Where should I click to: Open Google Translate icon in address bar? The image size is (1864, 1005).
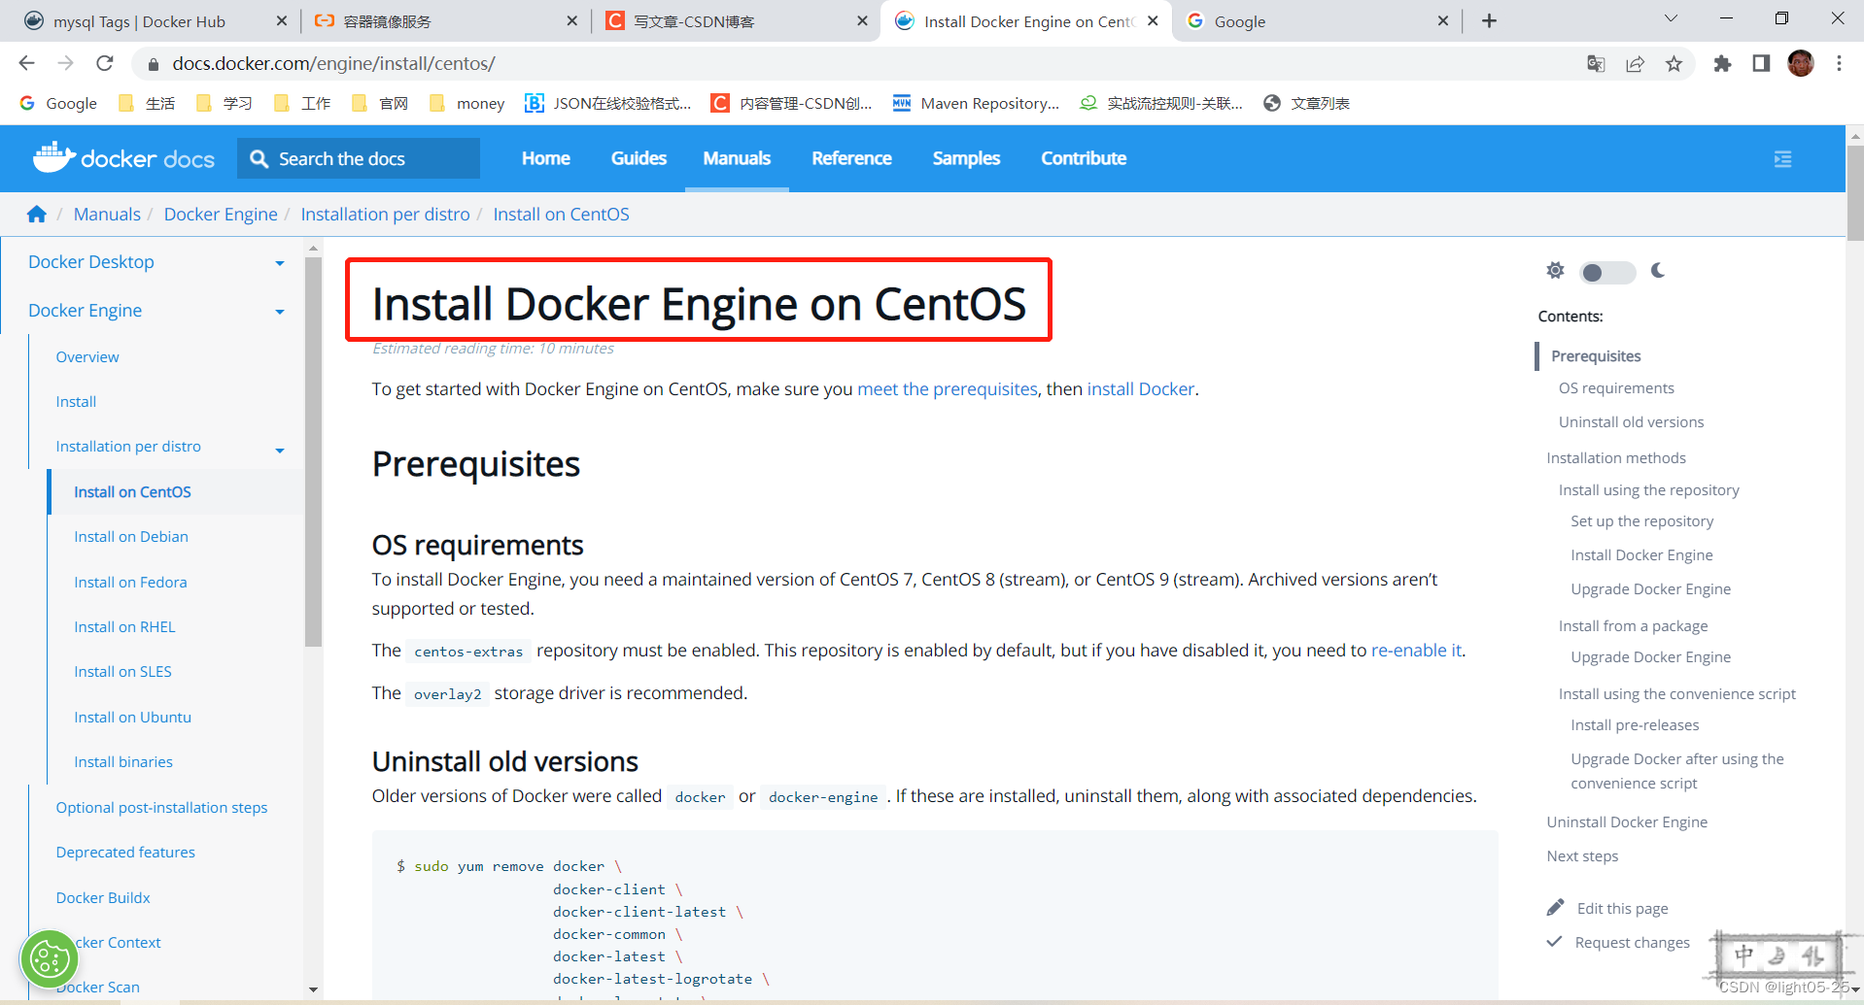(x=1595, y=63)
